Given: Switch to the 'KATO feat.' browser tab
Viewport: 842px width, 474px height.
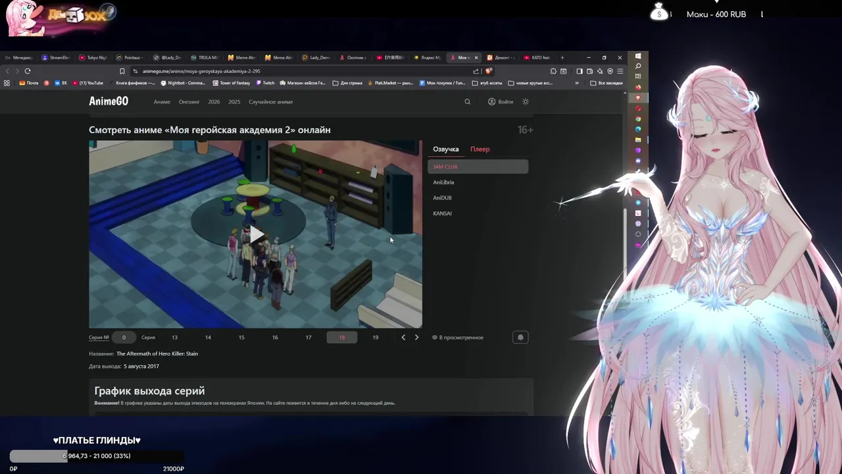Looking at the screenshot, I should click(x=537, y=58).
